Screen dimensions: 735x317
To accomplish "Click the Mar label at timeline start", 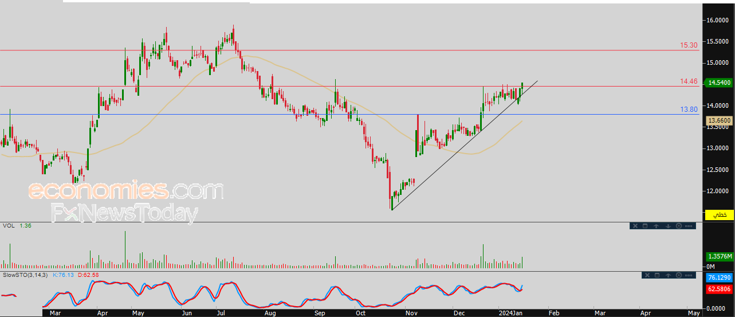I will pyautogui.click(x=55, y=313).
